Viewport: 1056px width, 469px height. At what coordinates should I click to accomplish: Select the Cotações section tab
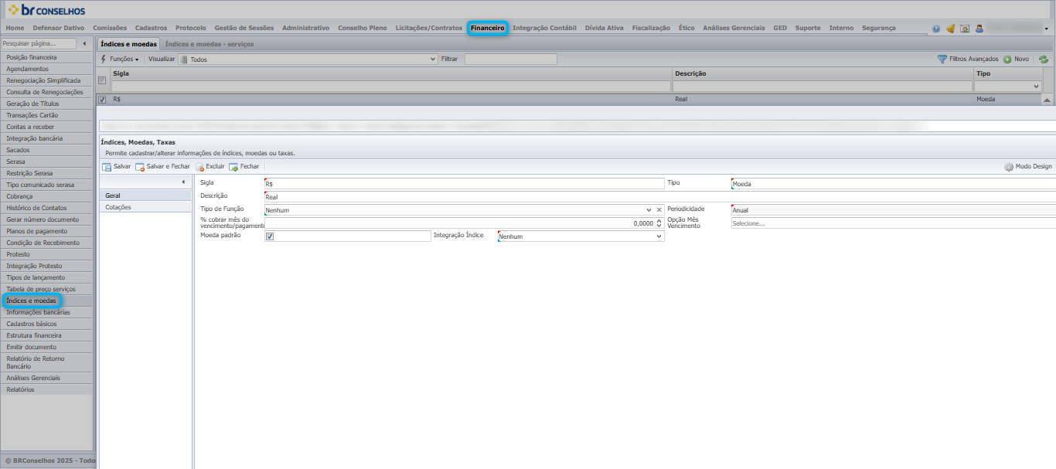tap(145, 207)
